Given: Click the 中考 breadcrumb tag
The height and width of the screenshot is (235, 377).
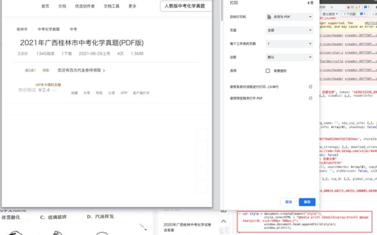Looking at the screenshot, I should 73,30.
